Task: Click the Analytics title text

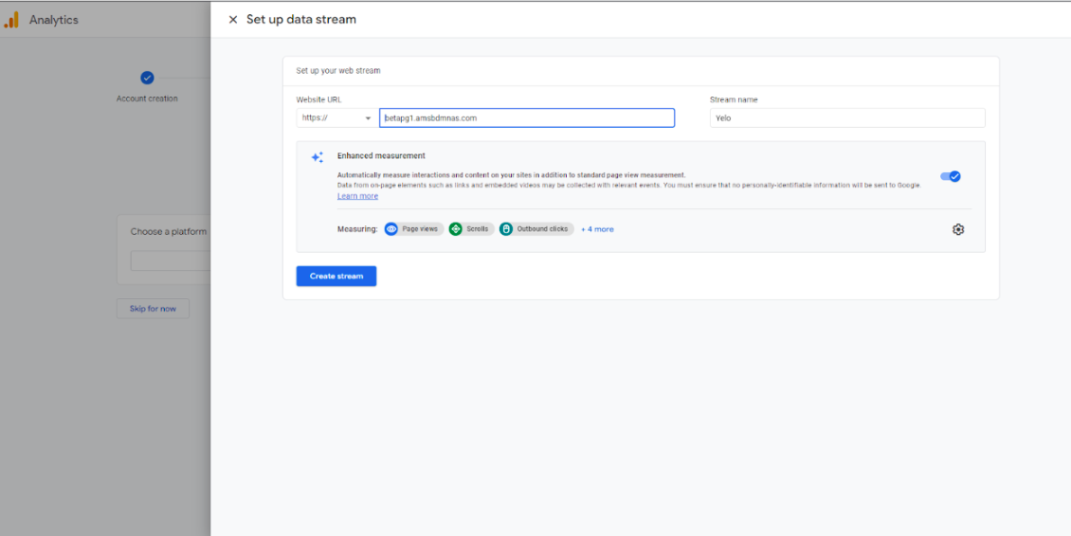Action: click(x=54, y=20)
